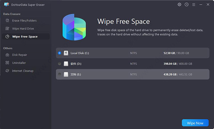Click the 文档 (E:) drive name
214x129 pixels.
(x=76, y=74)
